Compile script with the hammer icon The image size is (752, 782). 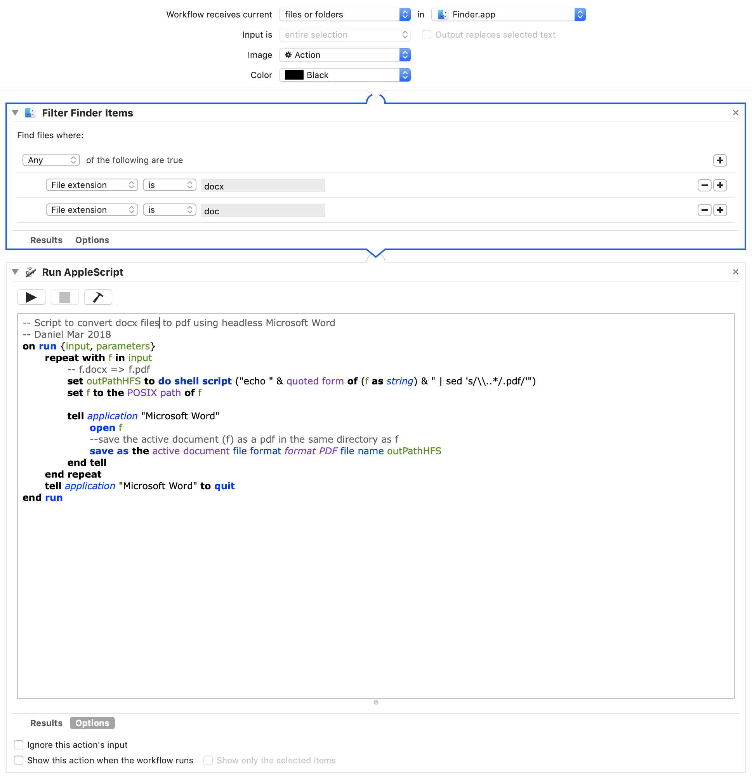coord(98,297)
